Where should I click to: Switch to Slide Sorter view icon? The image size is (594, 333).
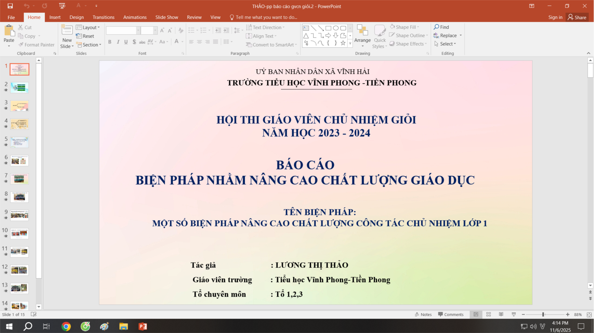(x=489, y=314)
